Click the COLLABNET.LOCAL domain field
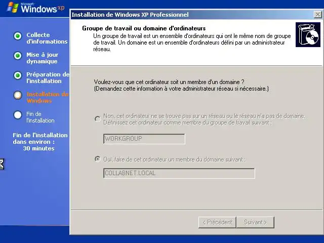 pyautogui.click(x=179, y=173)
